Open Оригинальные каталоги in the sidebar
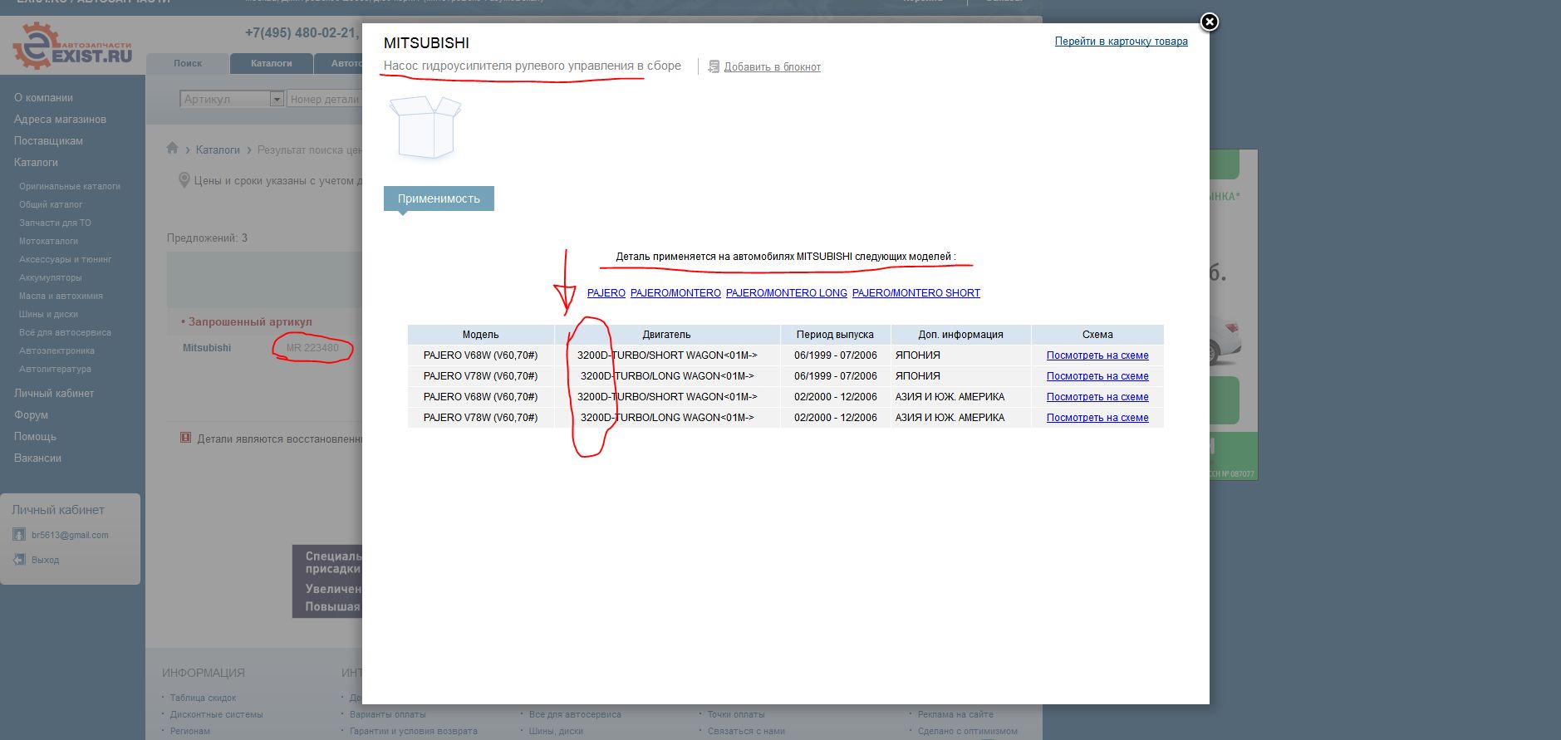The width and height of the screenshot is (1561, 740). click(70, 186)
